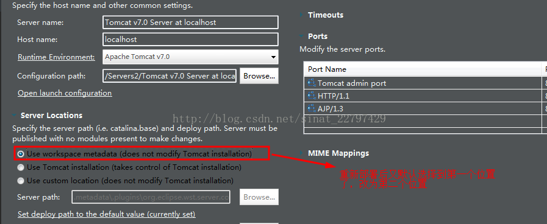Select the HTTP/1.1 row text
Screen dimensions: 547x224
333,96
